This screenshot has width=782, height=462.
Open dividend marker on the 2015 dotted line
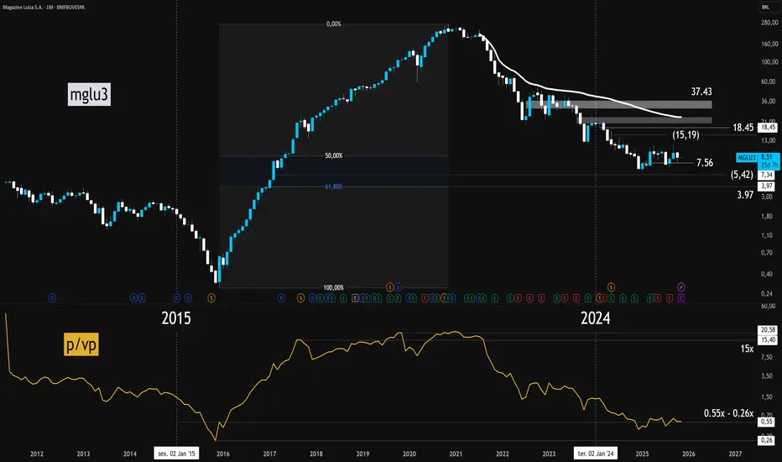point(176,298)
